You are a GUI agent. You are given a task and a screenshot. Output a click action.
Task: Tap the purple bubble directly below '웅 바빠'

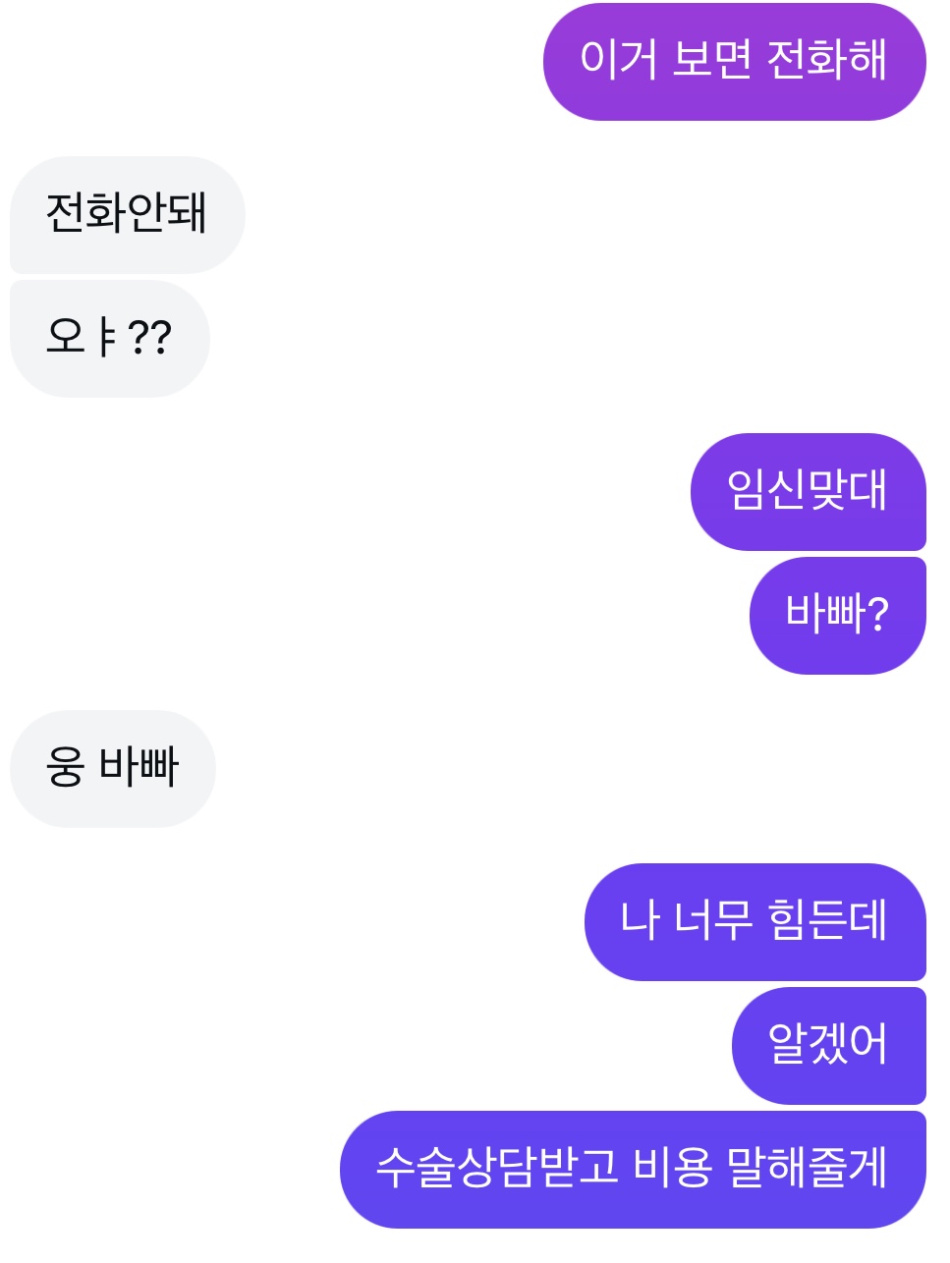coord(754,921)
